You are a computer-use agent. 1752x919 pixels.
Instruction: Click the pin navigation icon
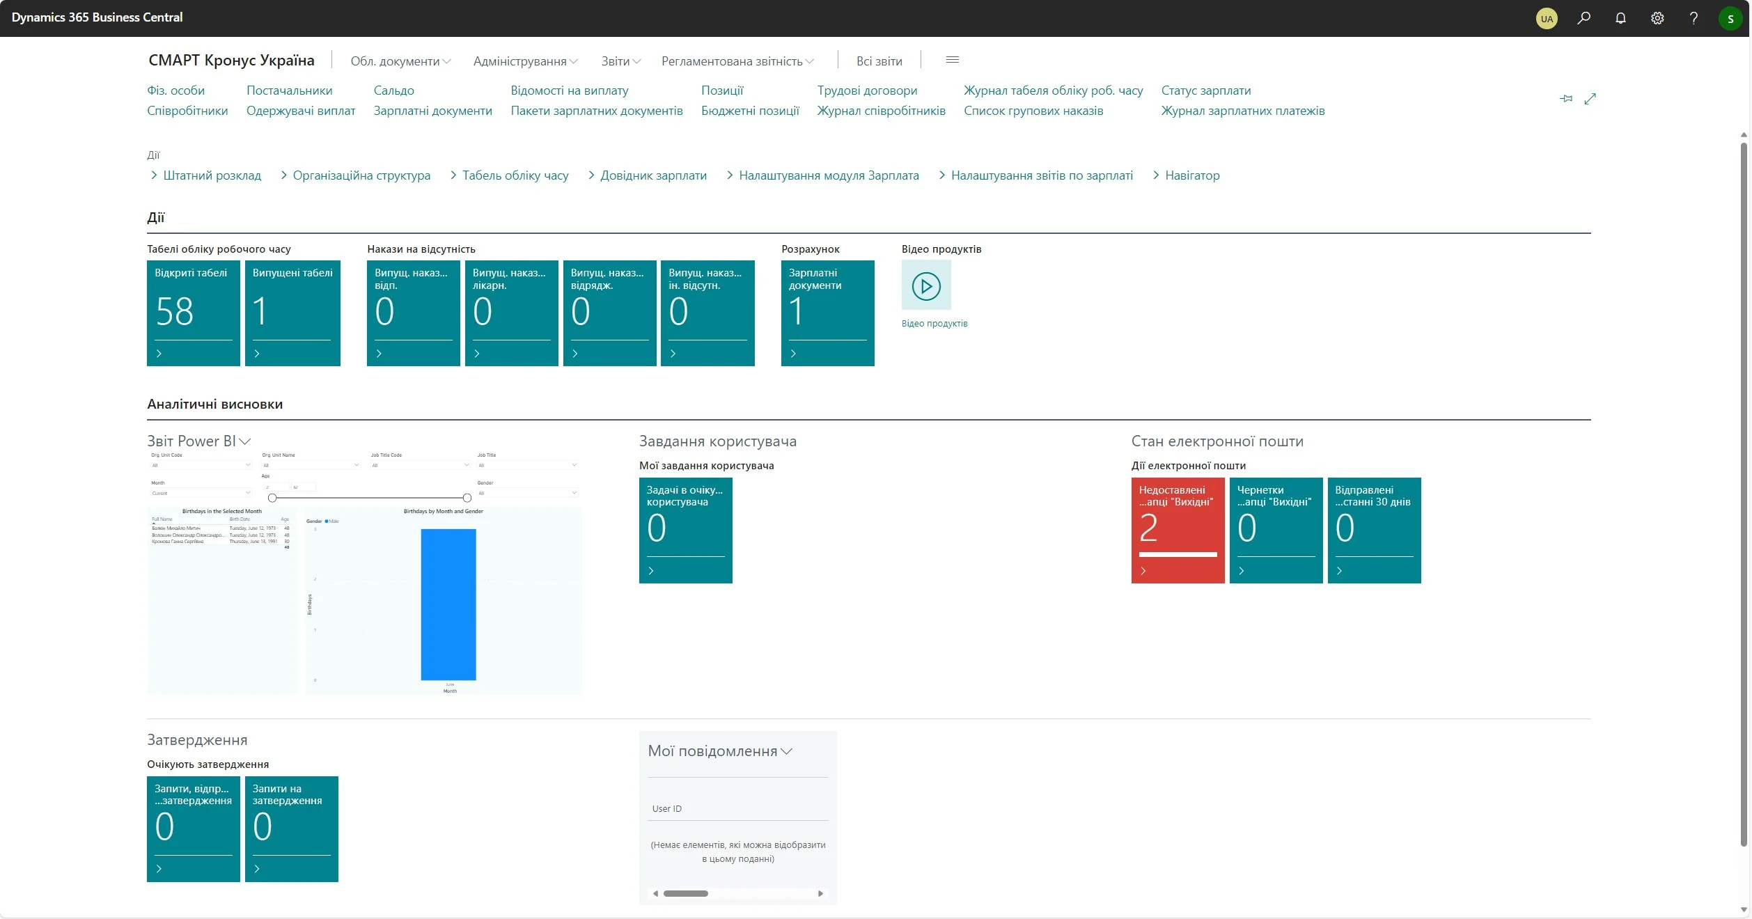pyautogui.click(x=1566, y=99)
